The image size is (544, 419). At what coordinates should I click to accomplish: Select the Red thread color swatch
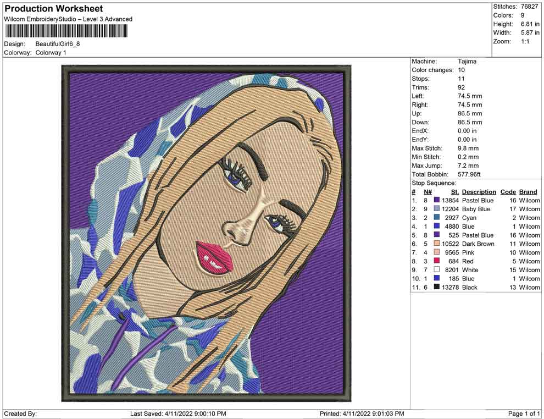437,261
